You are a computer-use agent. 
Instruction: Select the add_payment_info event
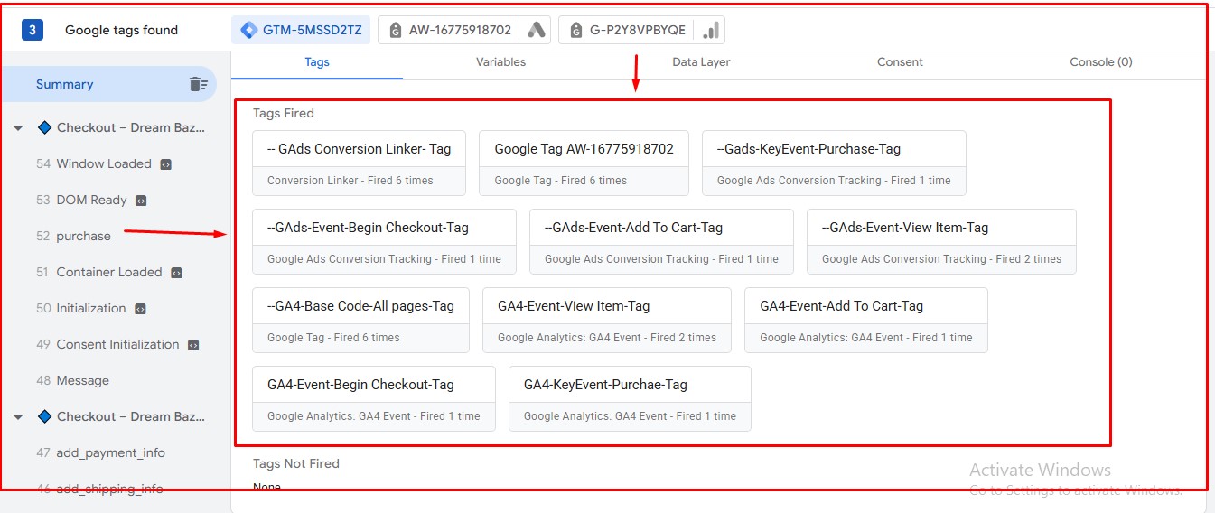pyautogui.click(x=110, y=452)
